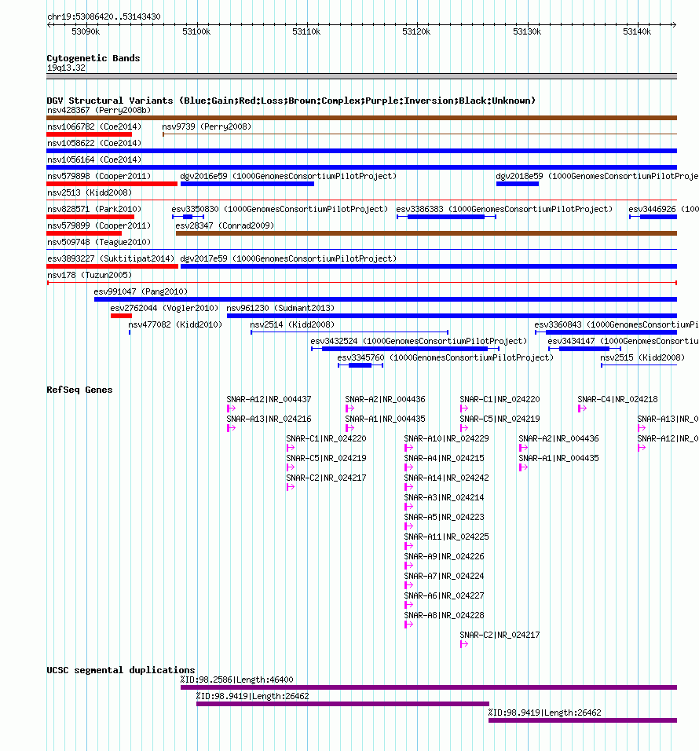
Task: Open the RefSeq Genes track title
Action: [x=79, y=390]
